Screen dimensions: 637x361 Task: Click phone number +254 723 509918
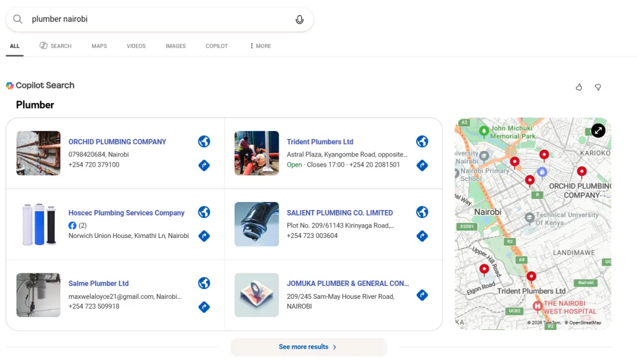coord(94,306)
